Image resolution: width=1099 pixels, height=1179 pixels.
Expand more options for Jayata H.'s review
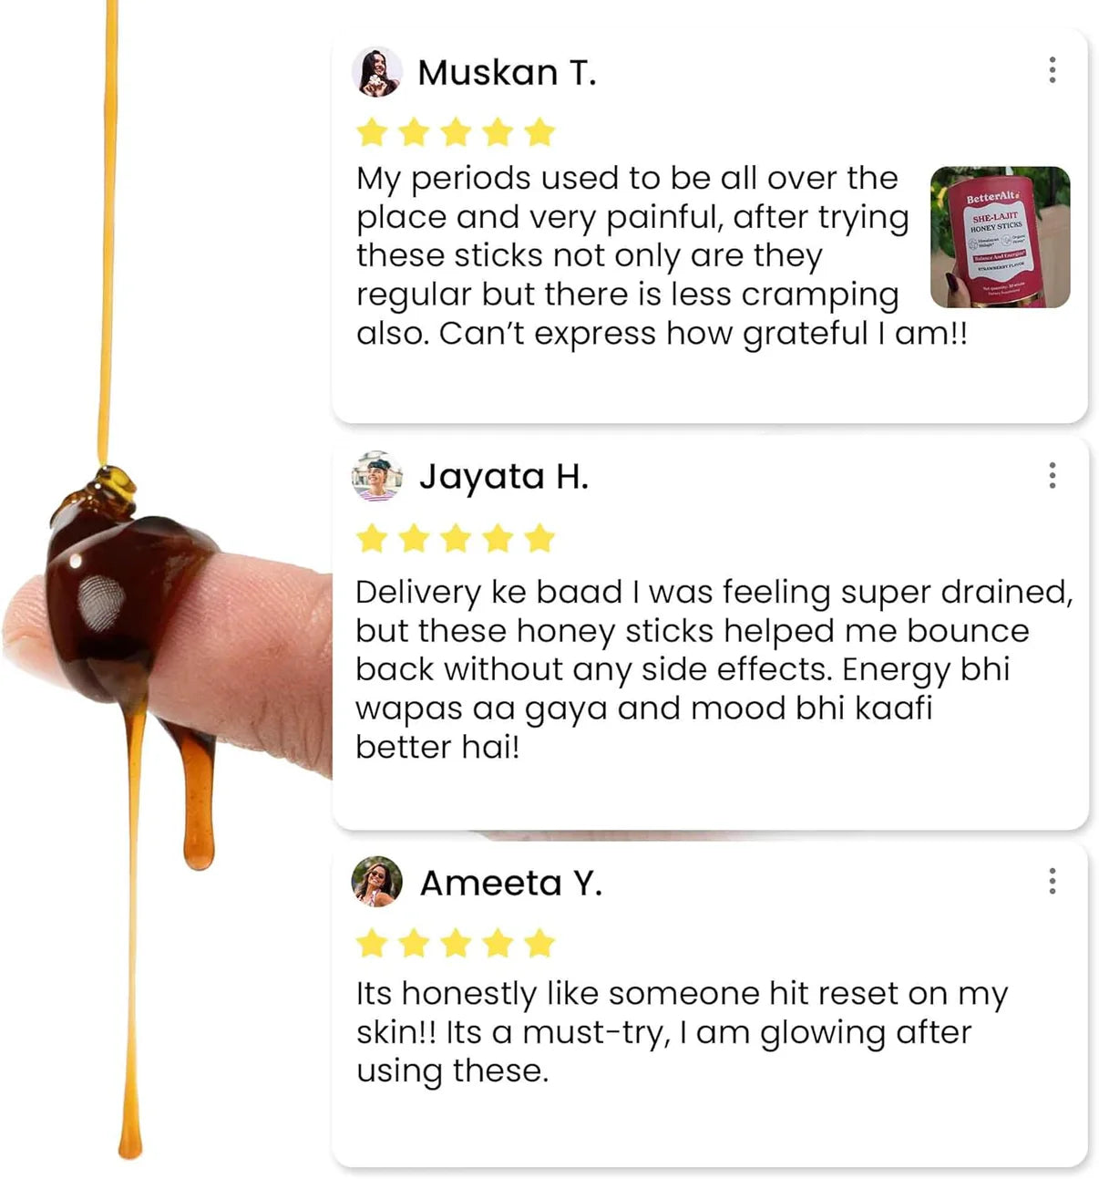(1052, 475)
